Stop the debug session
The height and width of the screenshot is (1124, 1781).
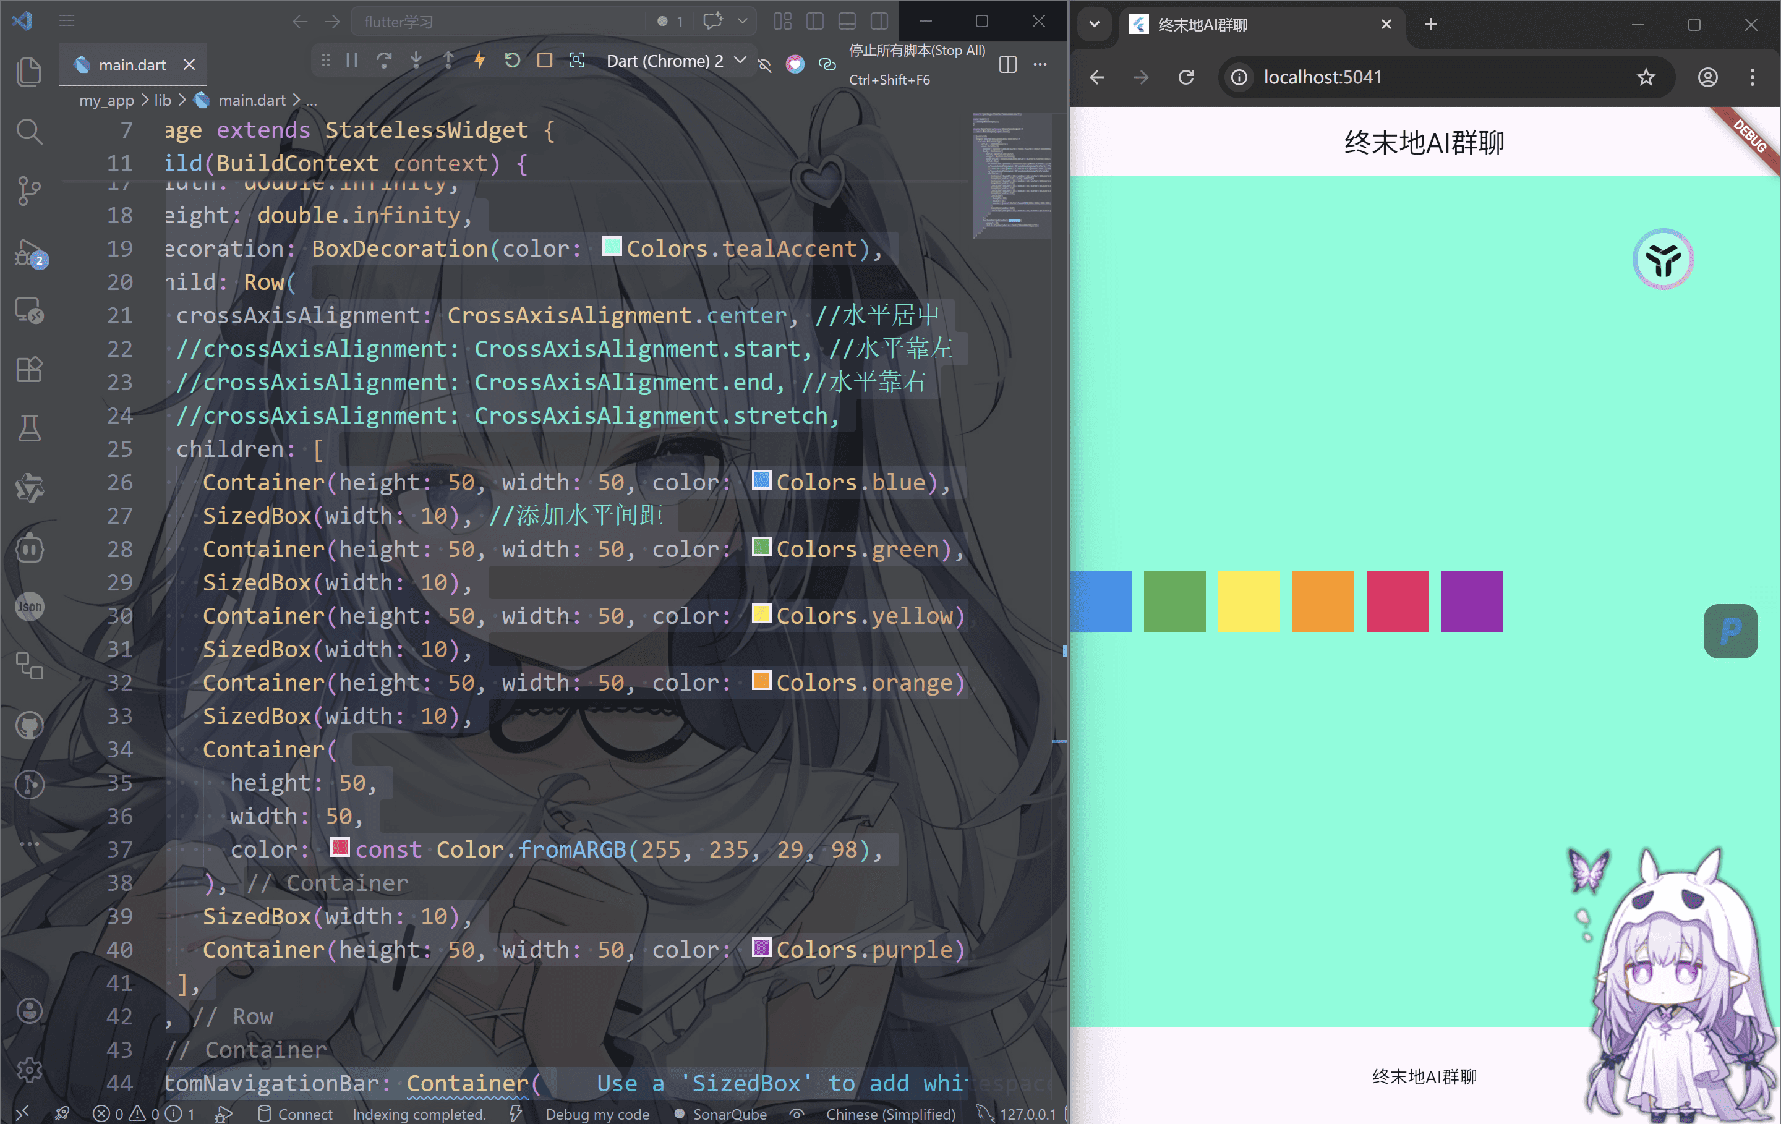click(x=544, y=61)
